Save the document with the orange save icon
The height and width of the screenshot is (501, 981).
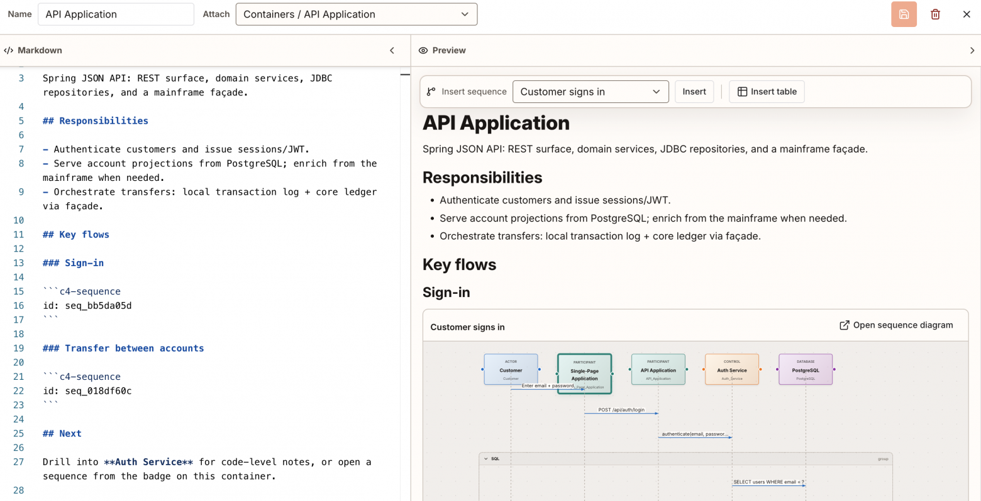click(904, 14)
